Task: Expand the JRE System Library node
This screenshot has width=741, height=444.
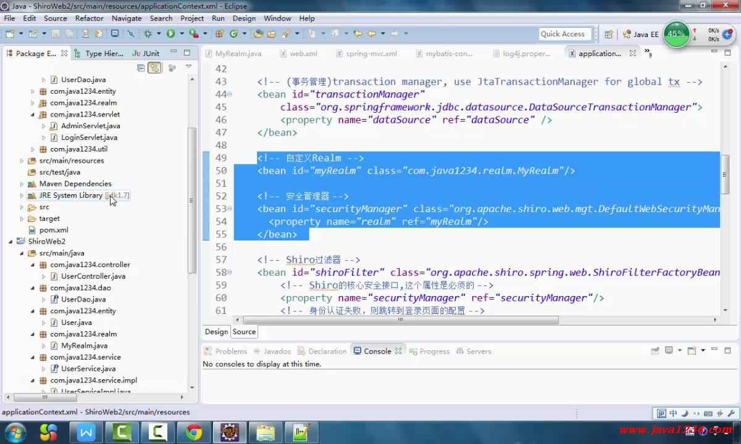Action: [x=22, y=195]
